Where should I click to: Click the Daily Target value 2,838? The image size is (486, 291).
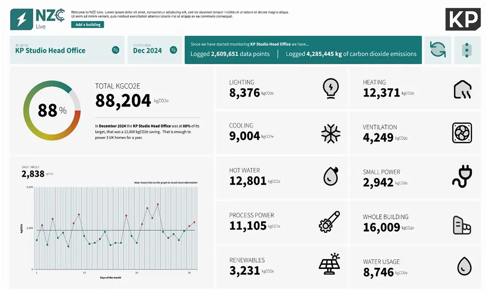pos(33,174)
